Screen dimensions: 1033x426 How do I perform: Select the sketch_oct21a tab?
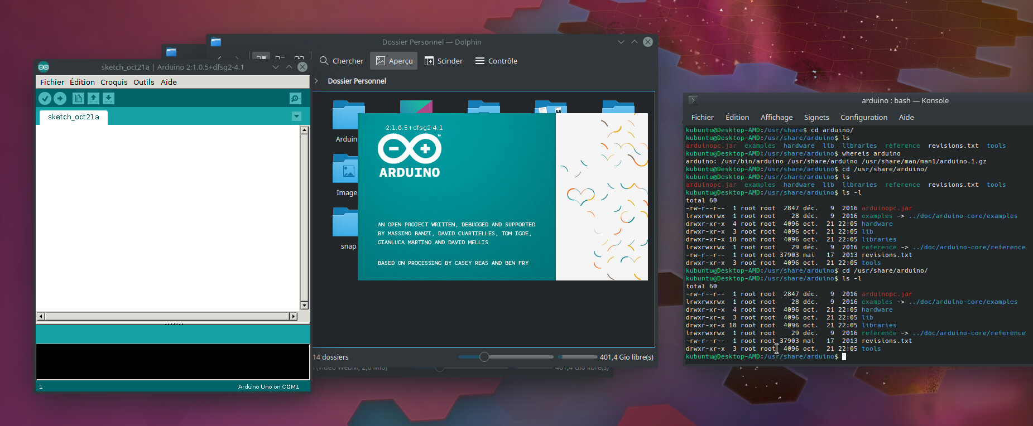coord(73,117)
